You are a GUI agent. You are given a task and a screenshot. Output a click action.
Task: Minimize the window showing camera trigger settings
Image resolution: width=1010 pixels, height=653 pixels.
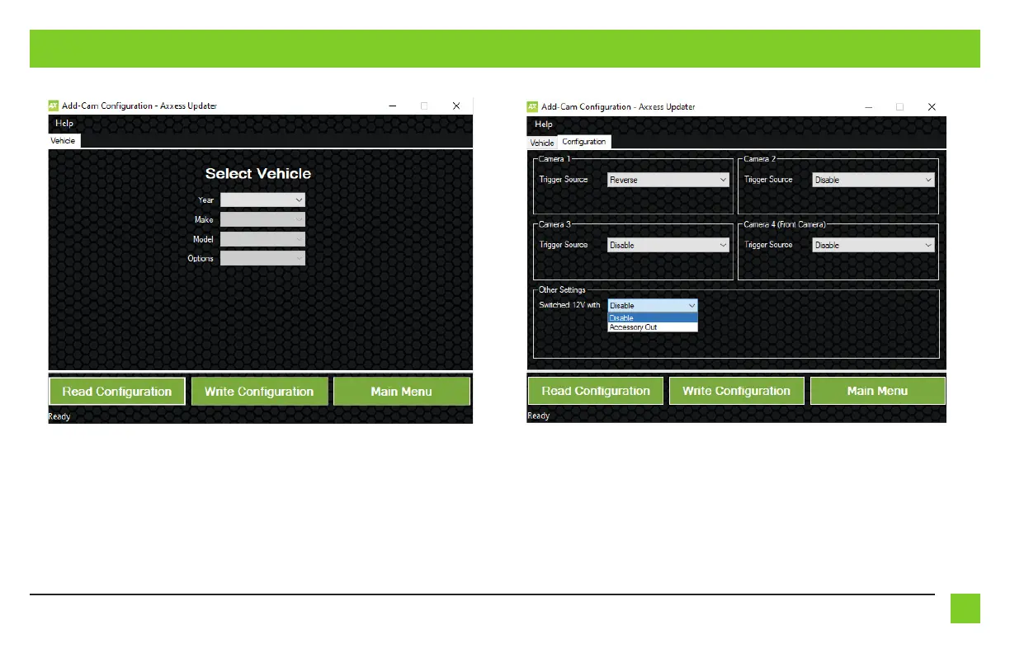[868, 106]
